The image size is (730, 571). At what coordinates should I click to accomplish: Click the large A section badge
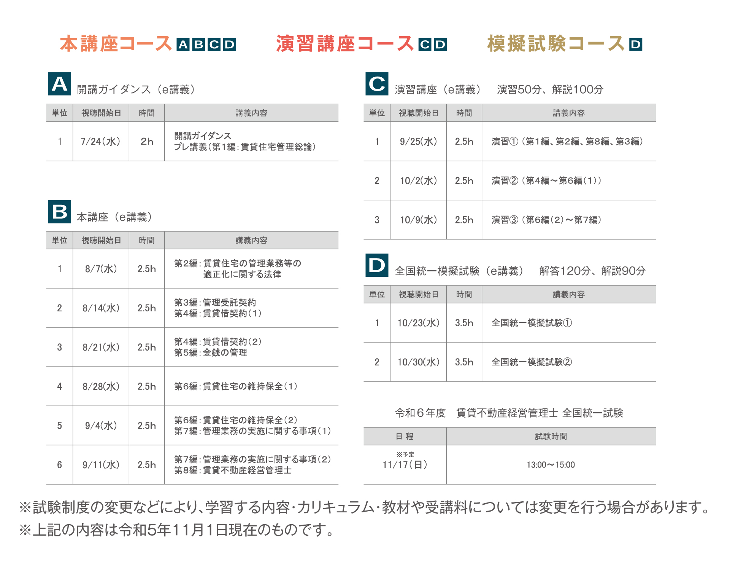[x=60, y=83]
